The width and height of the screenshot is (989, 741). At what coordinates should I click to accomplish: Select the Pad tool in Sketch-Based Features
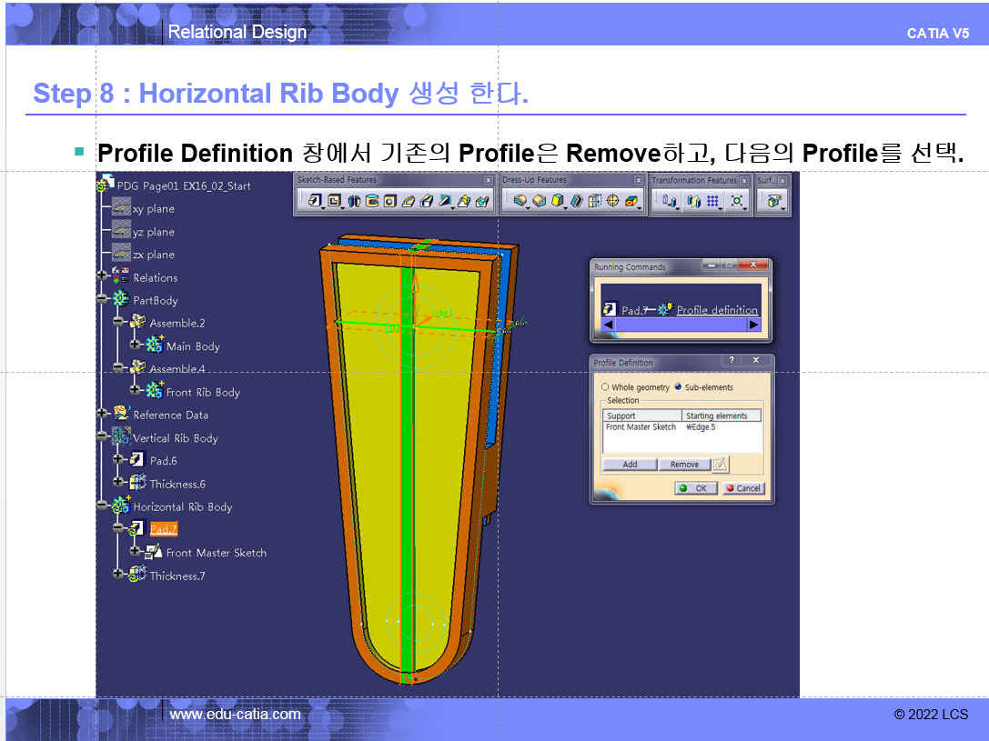click(315, 201)
